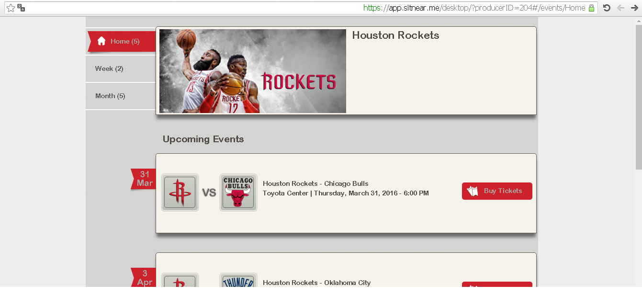Buy Tickets for the Chicago Bulls game

(497, 191)
